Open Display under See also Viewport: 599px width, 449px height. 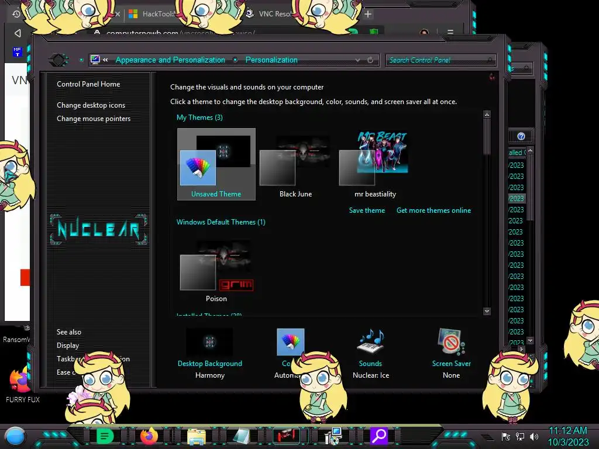tap(68, 346)
